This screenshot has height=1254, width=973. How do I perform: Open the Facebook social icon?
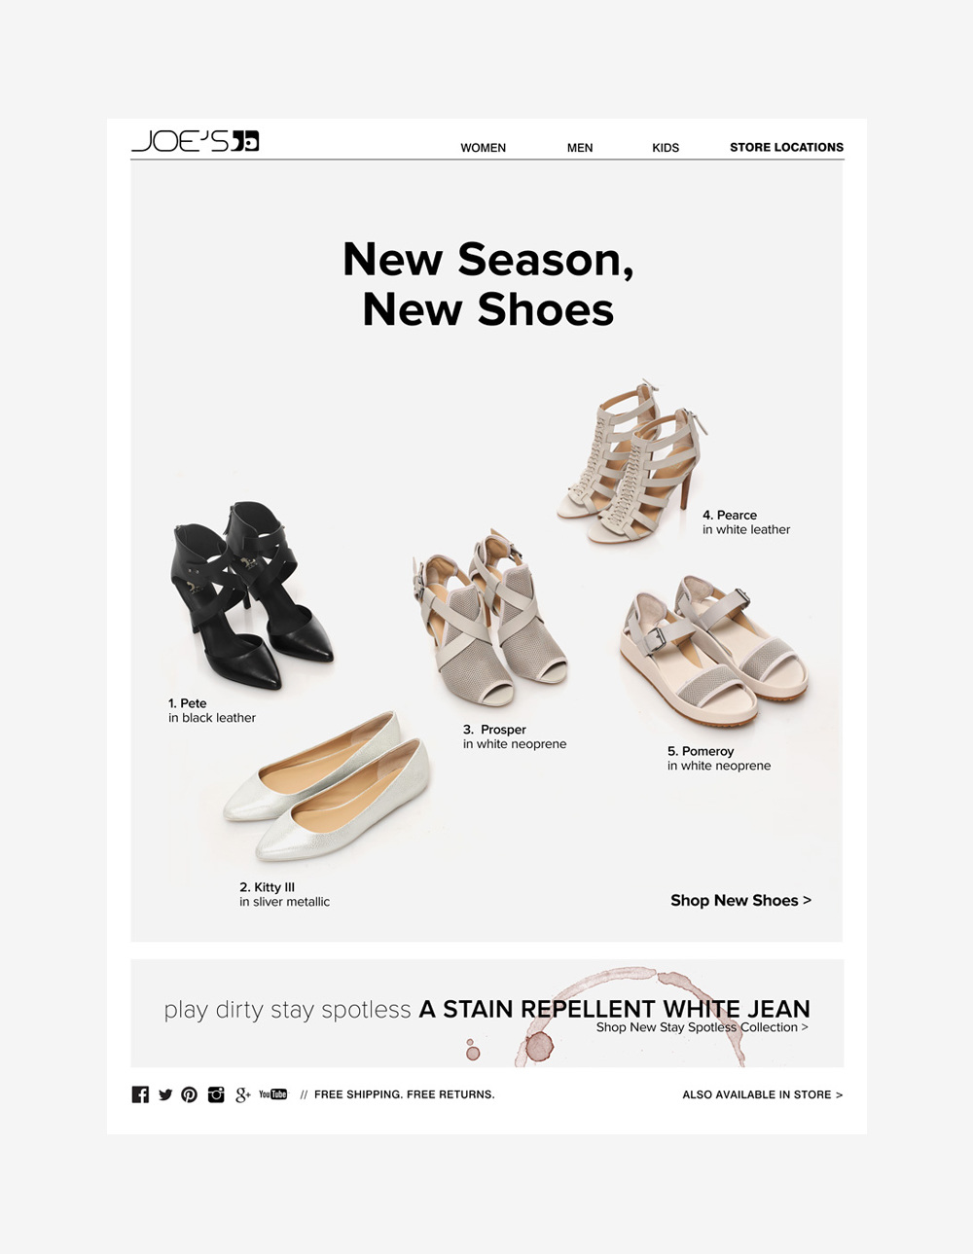tap(140, 1094)
